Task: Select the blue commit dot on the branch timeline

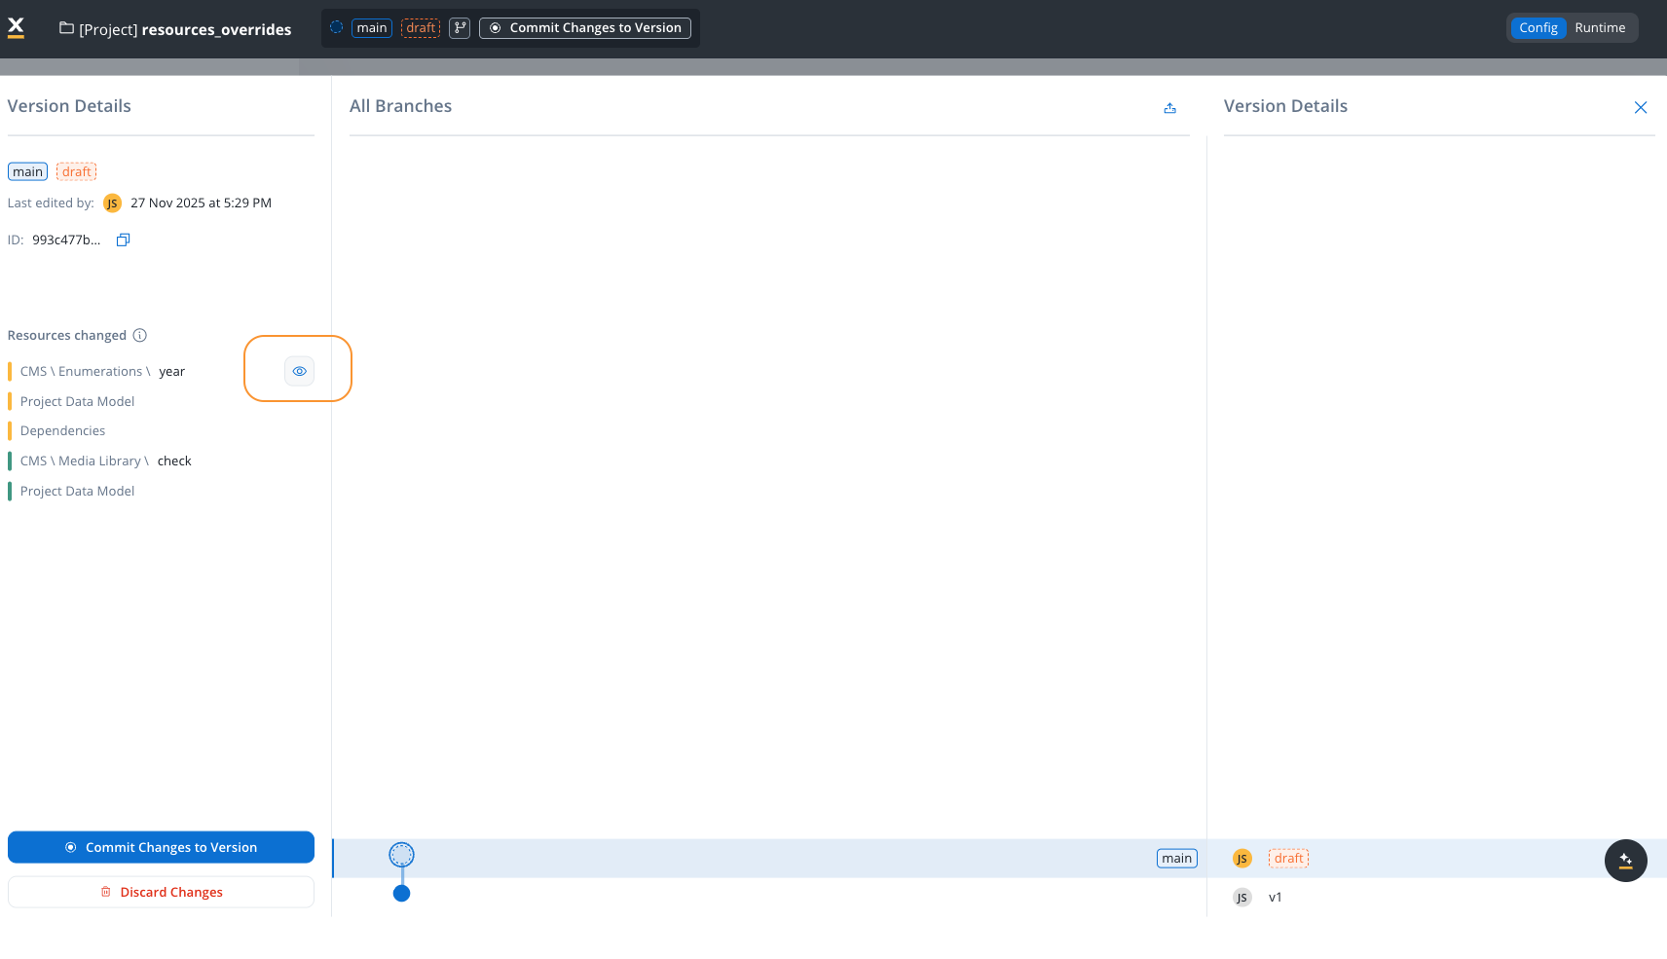Action: [x=401, y=893]
